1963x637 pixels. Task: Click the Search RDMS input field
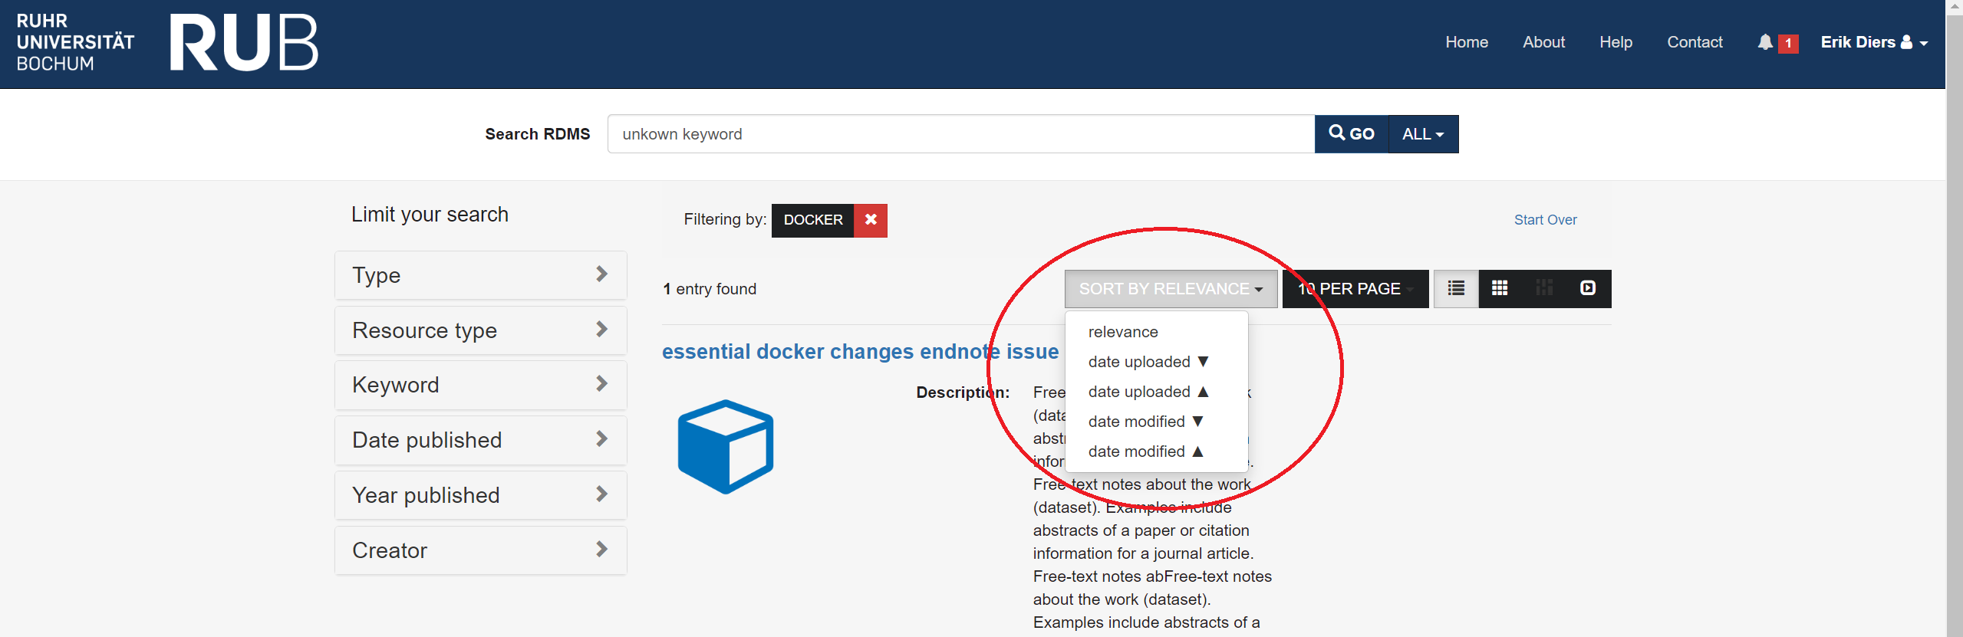click(x=961, y=134)
